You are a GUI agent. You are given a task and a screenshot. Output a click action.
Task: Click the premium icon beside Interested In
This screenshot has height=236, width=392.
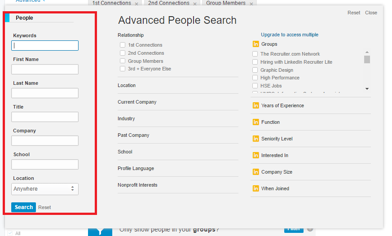255,155
